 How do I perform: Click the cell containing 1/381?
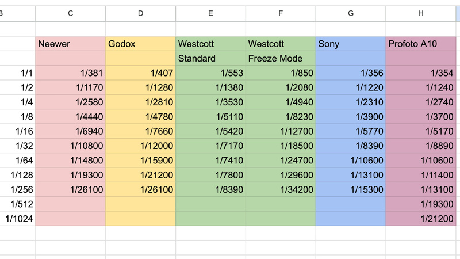click(71, 73)
